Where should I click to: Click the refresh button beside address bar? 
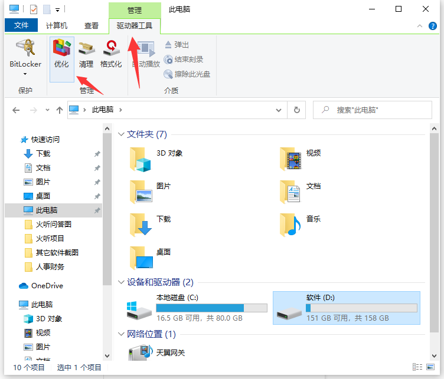tap(296, 110)
